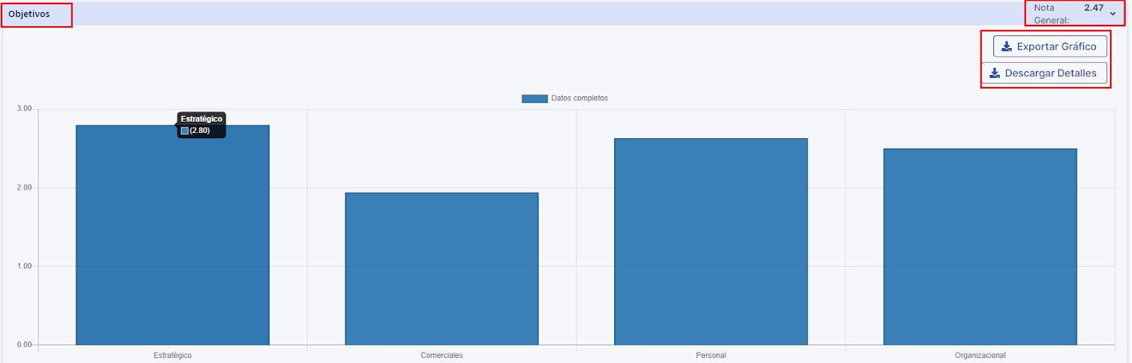Select the Organizacional bar in the chart
Image resolution: width=1132 pixels, height=363 pixels.
pos(980,247)
